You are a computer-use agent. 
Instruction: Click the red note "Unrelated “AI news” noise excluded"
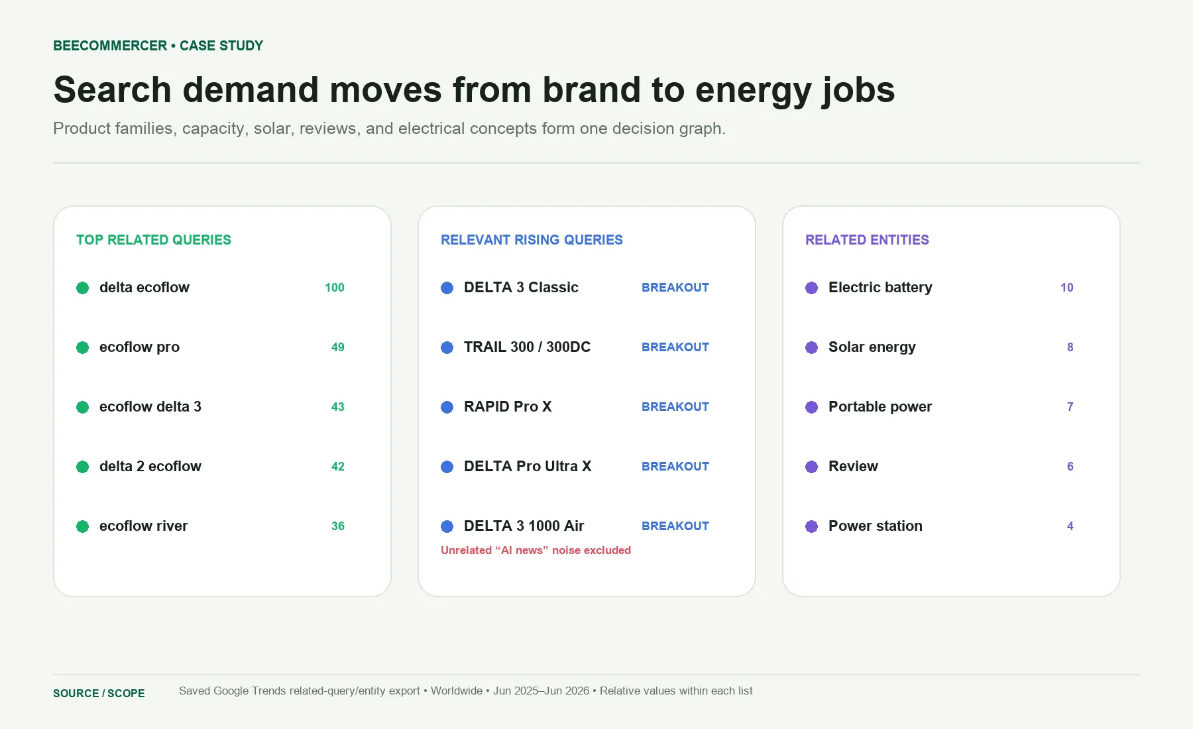tap(536, 550)
